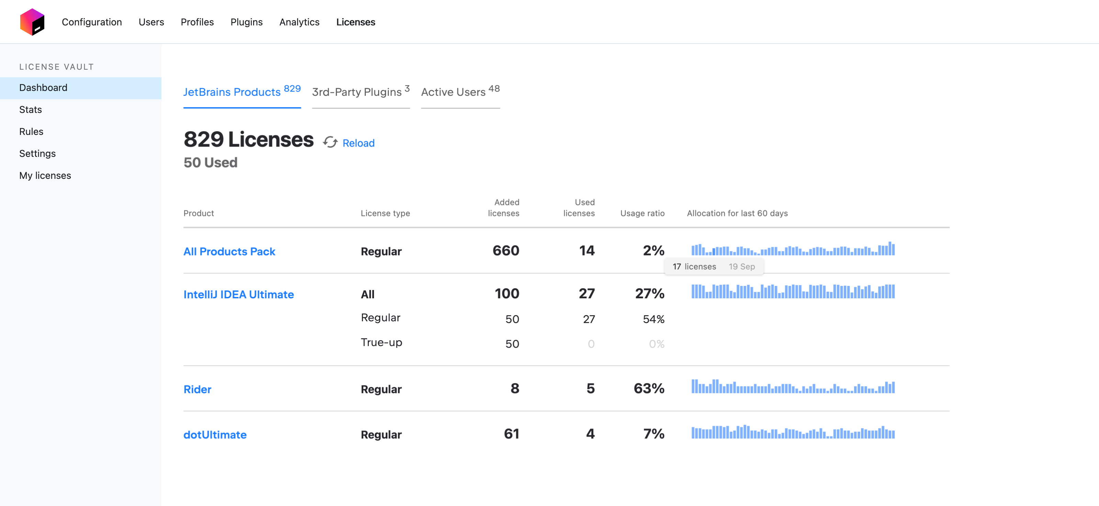This screenshot has width=1099, height=506.
Task: Click the 660 added licenses value
Action: [x=506, y=251]
